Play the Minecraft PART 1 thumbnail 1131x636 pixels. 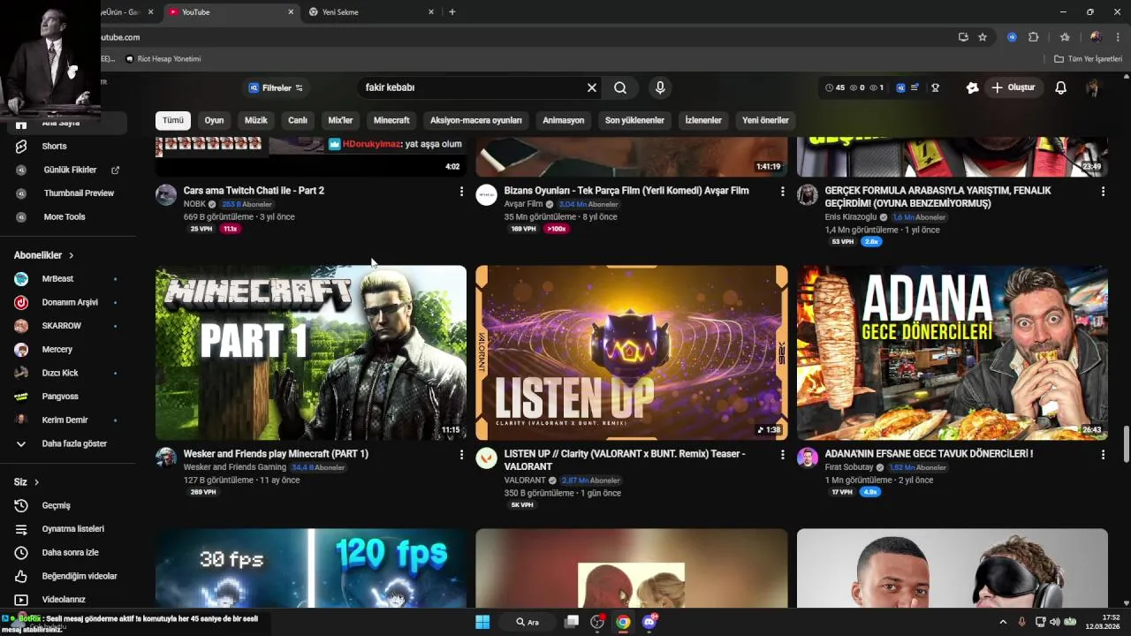(x=311, y=352)
